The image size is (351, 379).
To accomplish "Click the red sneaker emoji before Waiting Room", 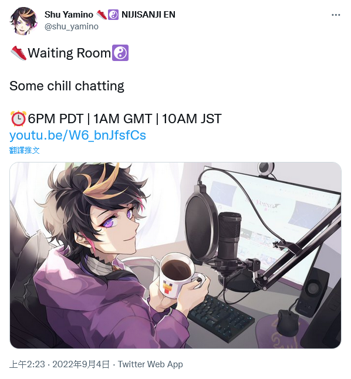I will 18,53.
